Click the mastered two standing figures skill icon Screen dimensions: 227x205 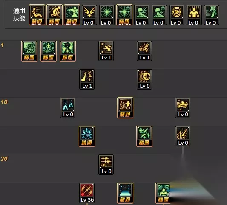pyautogui.click(x=125, y=108)
